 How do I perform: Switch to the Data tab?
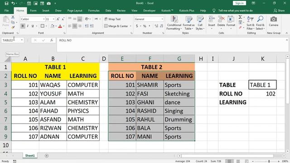tap(108, 10)
